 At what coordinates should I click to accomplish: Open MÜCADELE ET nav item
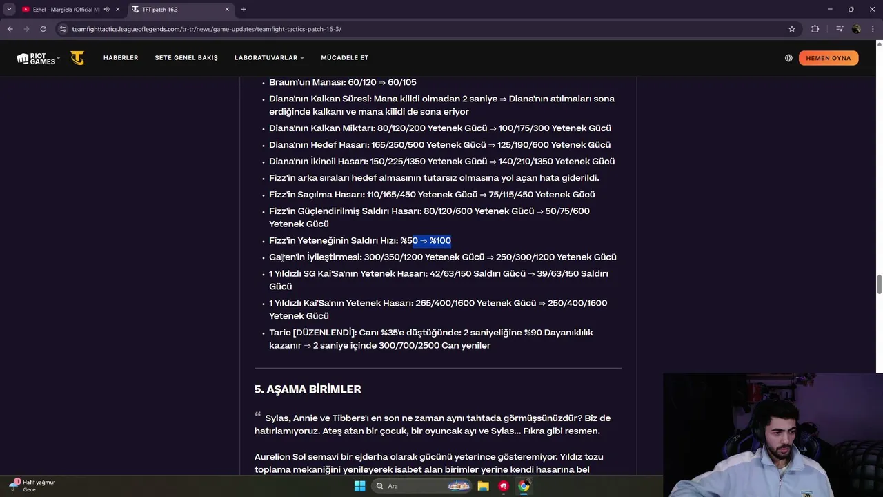click(x=344, y=58)
